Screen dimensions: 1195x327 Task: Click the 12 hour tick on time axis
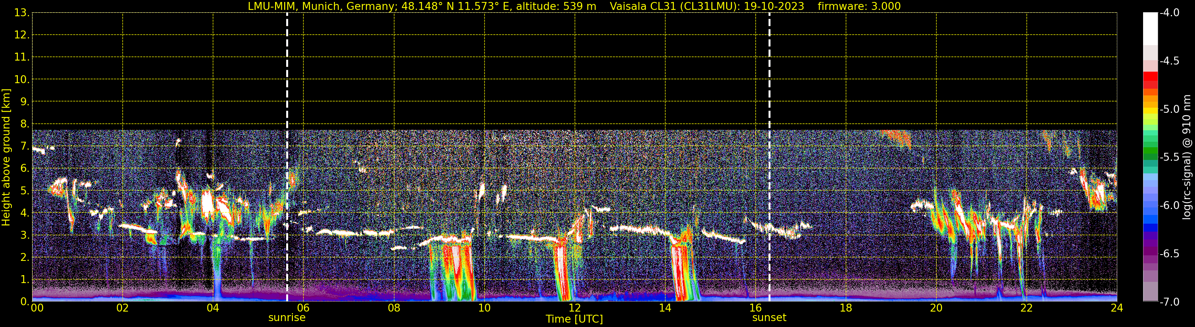575,308
